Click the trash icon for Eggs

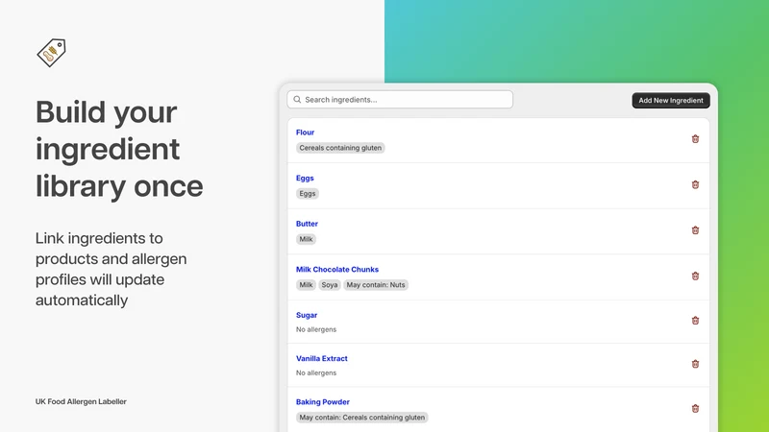pos(695,184)
